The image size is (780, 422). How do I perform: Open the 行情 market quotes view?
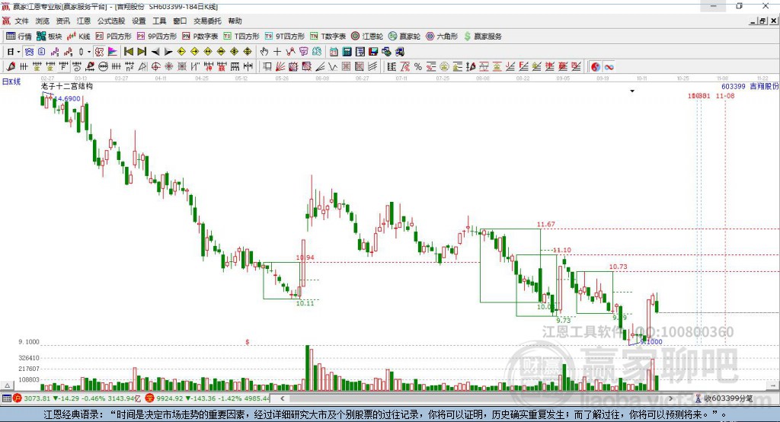click(18, 37)
